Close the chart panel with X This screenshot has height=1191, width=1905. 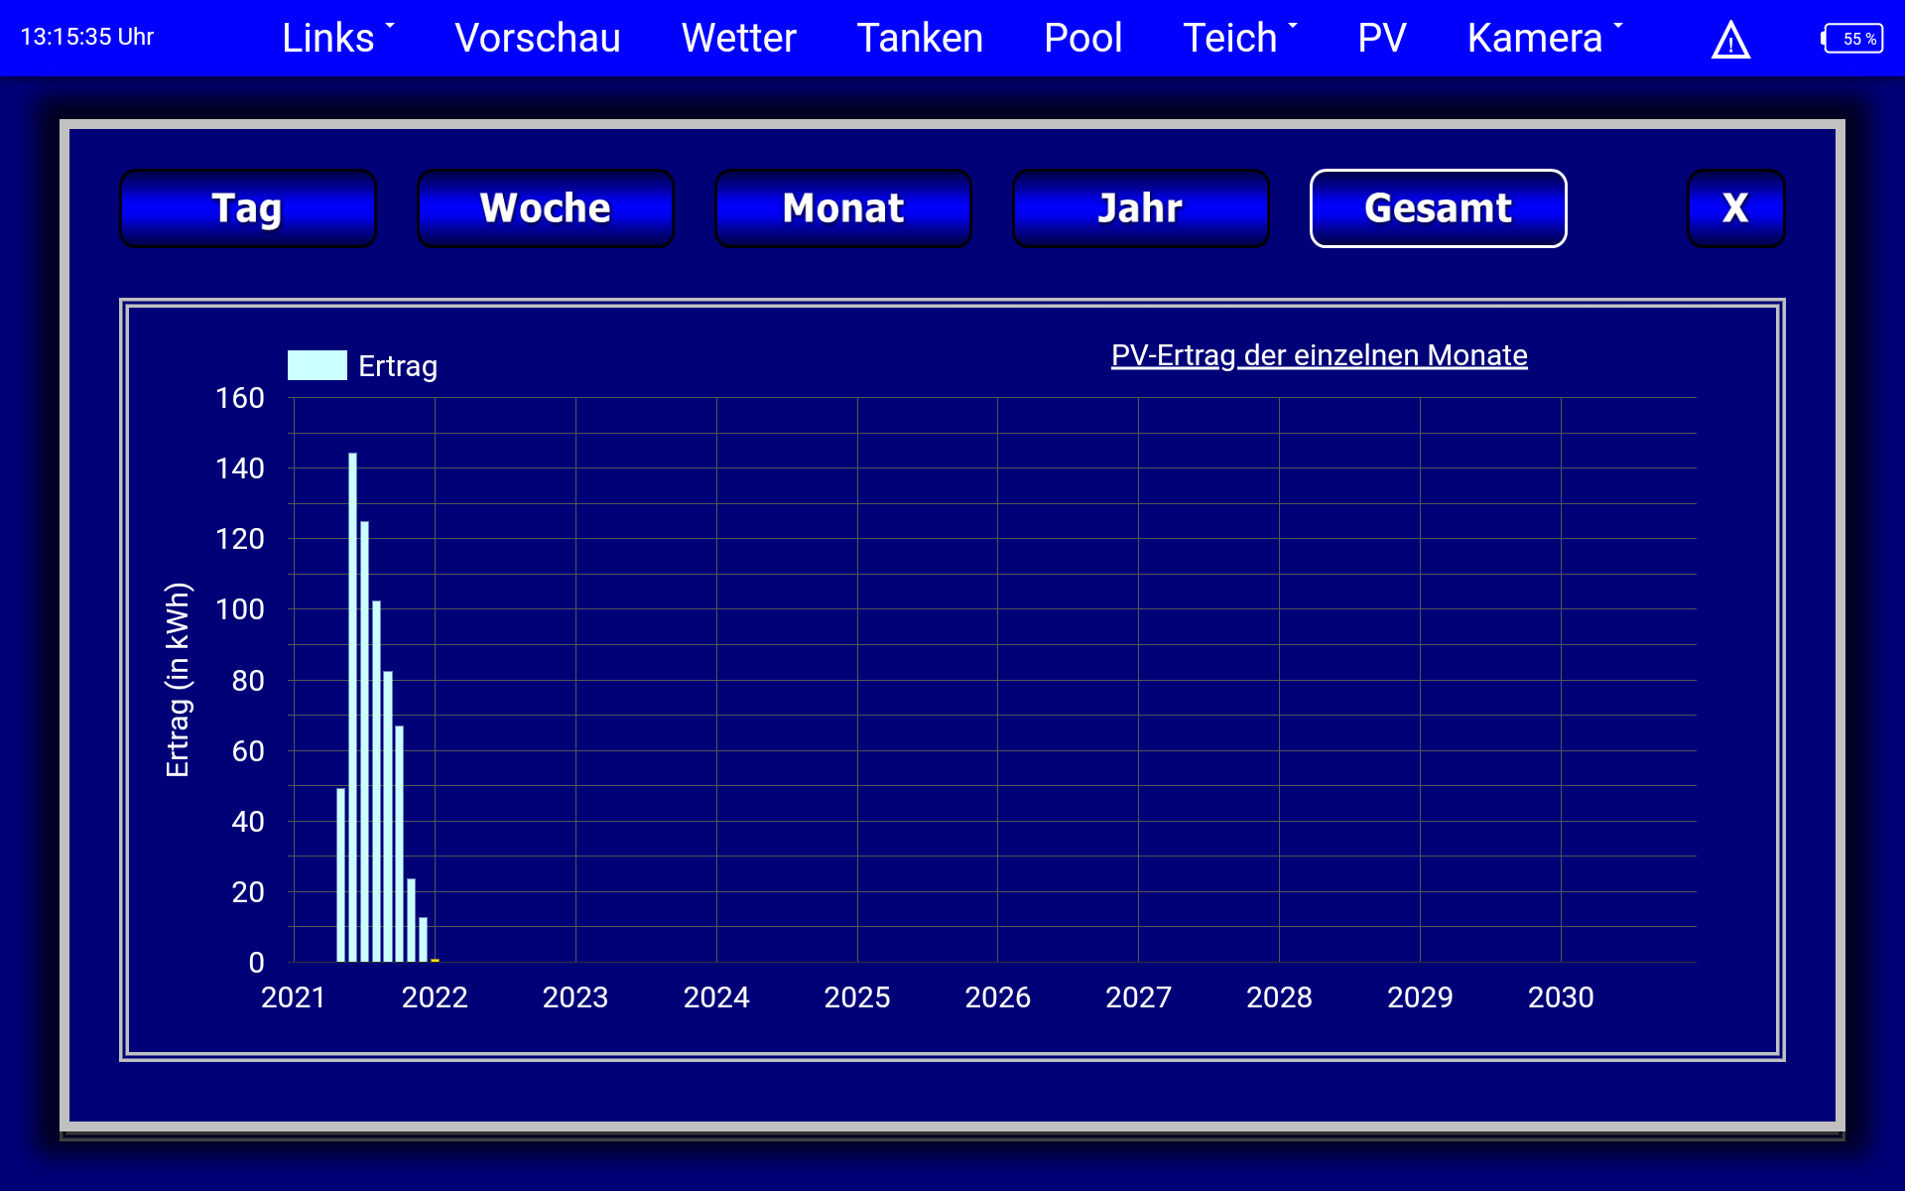[x=1735, y=208]
